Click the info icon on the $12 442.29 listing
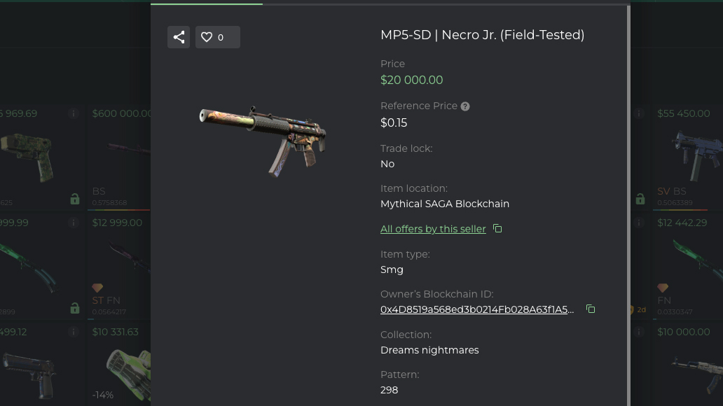723x406 pixels. pyautogui.click(x=638, y=223)
